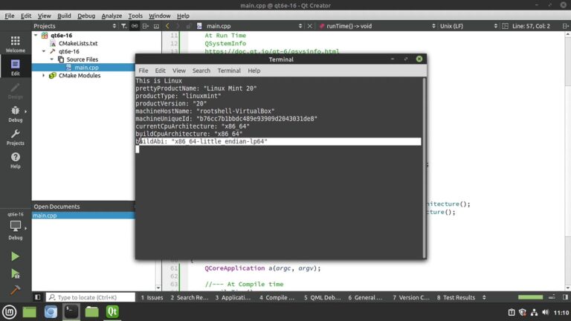Open the Terminal window's Search menu
Screen dimensions: 571x321
point(201,71)
